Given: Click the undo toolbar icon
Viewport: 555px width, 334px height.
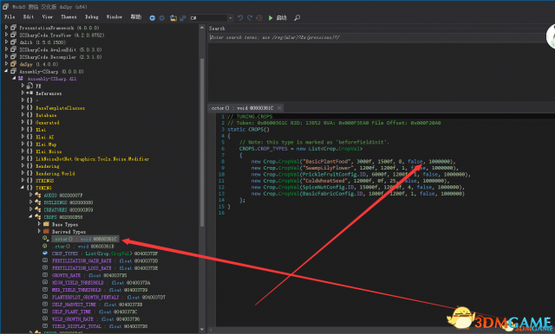Looking at the screenshot, I should click(240, 17).
